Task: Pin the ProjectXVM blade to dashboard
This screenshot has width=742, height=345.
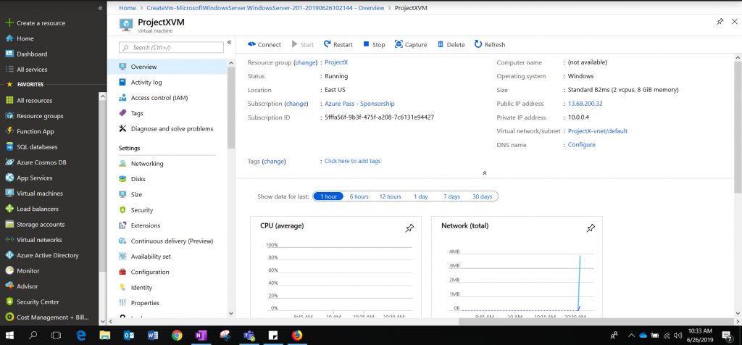Action: [x=720, y=22]
